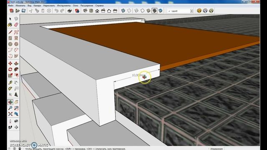This screenshot has width=267, height=150.
Task: Choose the Zoom Extents tool
Action: 10,114
